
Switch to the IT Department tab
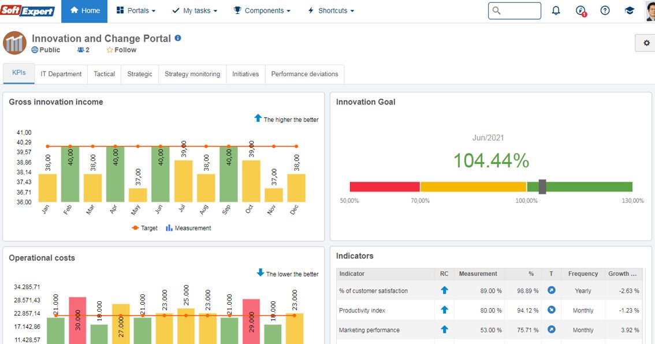[61, 74]
